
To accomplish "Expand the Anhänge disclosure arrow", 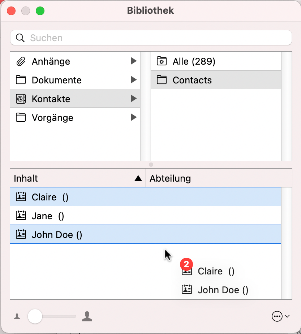I will coord(134,61).
